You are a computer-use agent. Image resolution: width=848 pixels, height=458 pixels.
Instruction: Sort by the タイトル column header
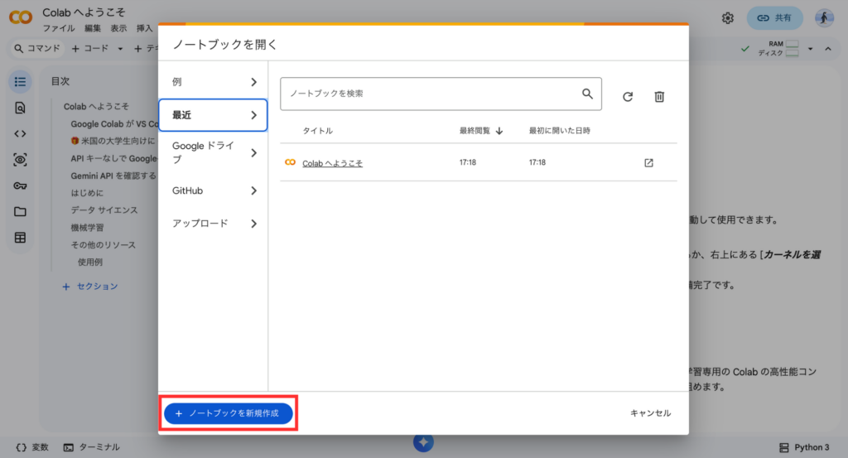click(317, 131)
